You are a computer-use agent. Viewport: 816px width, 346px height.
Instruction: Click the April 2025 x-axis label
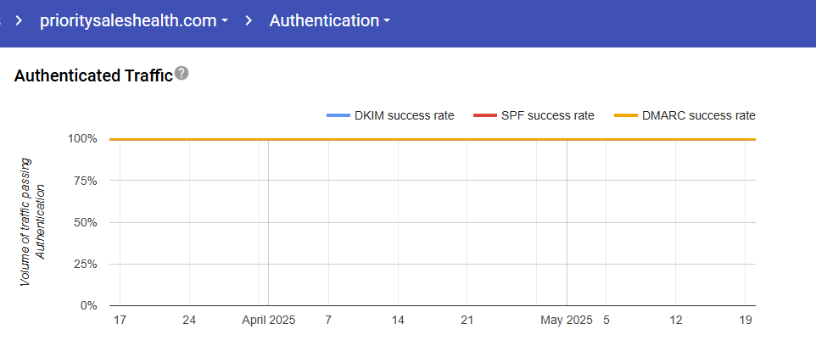tap(269, 321)
